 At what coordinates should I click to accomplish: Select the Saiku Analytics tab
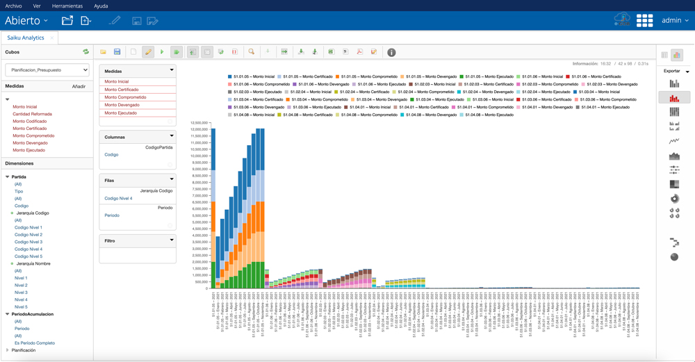tap(26, 38)
